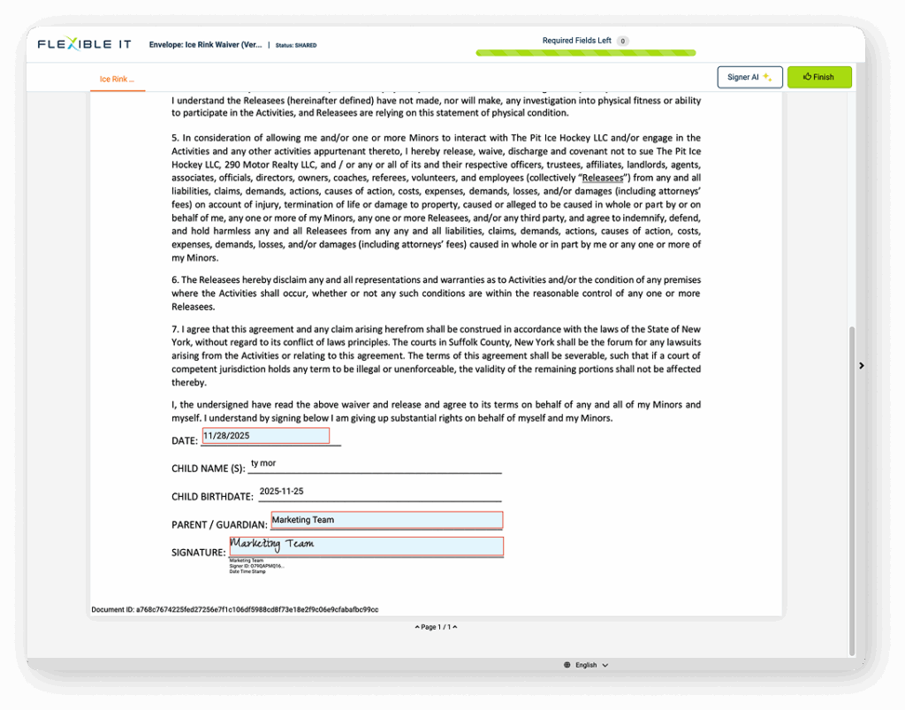This screenshot has width=905, height=710.
Task: Click the CHILD BIRTHDATE field
Action: (x=379, y=492)
